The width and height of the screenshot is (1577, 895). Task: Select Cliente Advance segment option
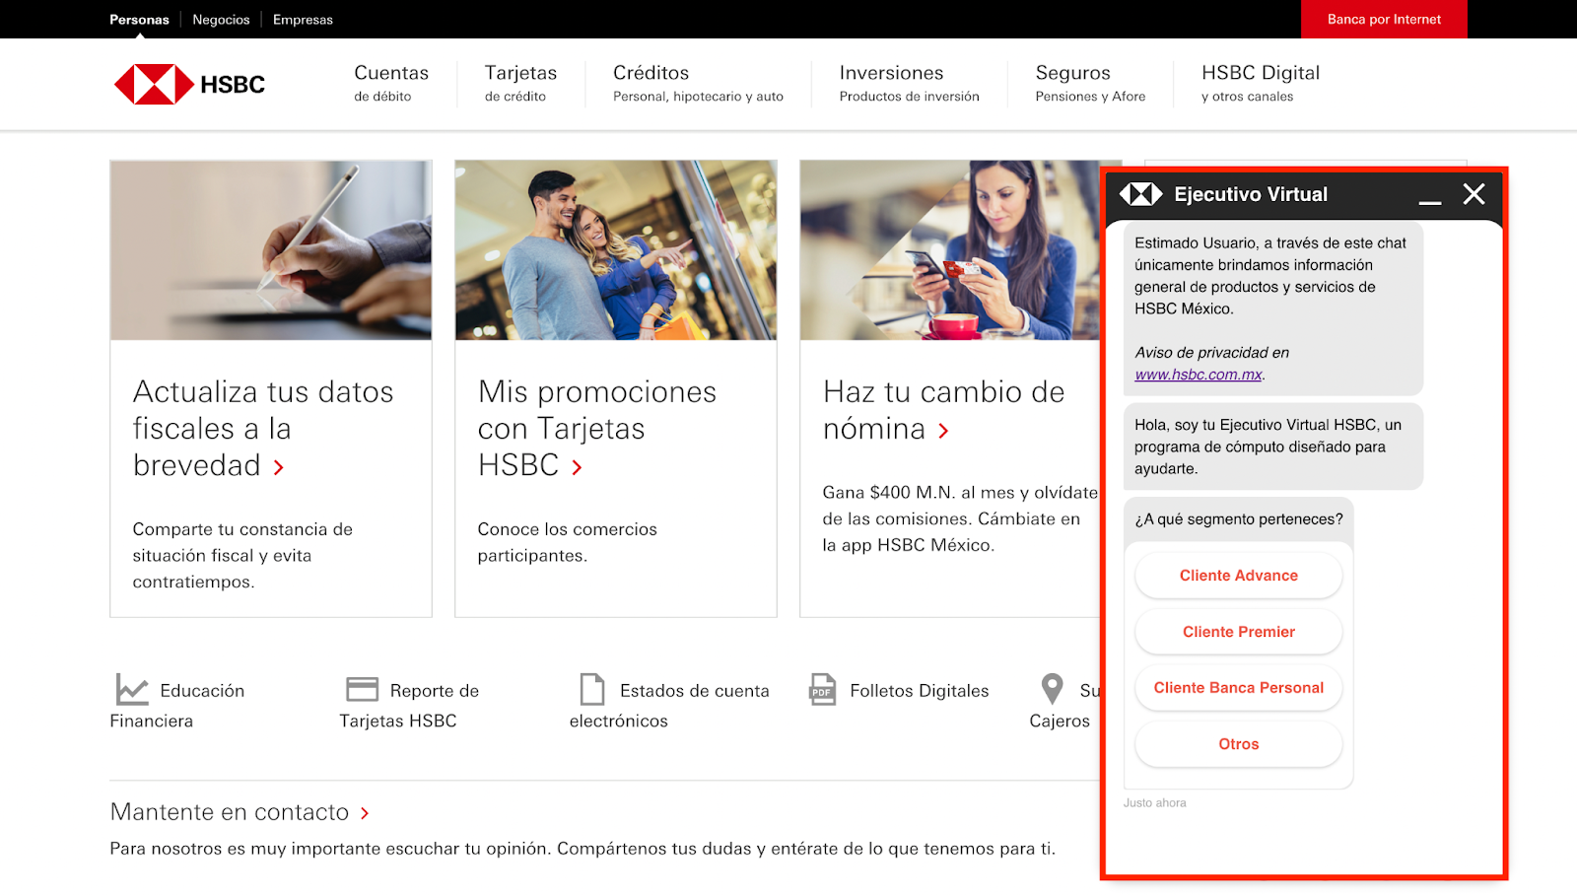tap(1238, 576)
